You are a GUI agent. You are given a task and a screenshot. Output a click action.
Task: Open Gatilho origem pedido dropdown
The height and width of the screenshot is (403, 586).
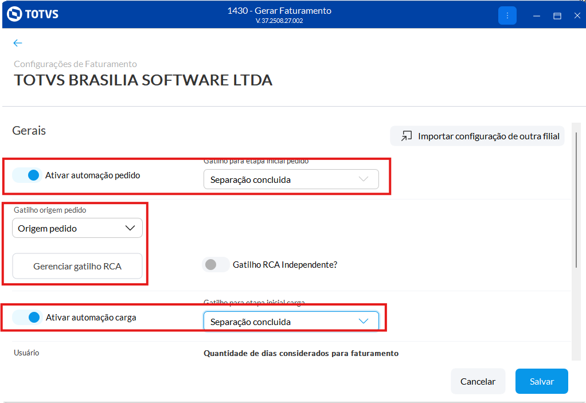[x=77, y=228]
